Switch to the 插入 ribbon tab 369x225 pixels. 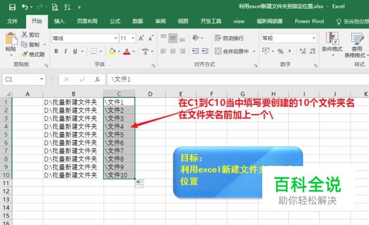59,22
